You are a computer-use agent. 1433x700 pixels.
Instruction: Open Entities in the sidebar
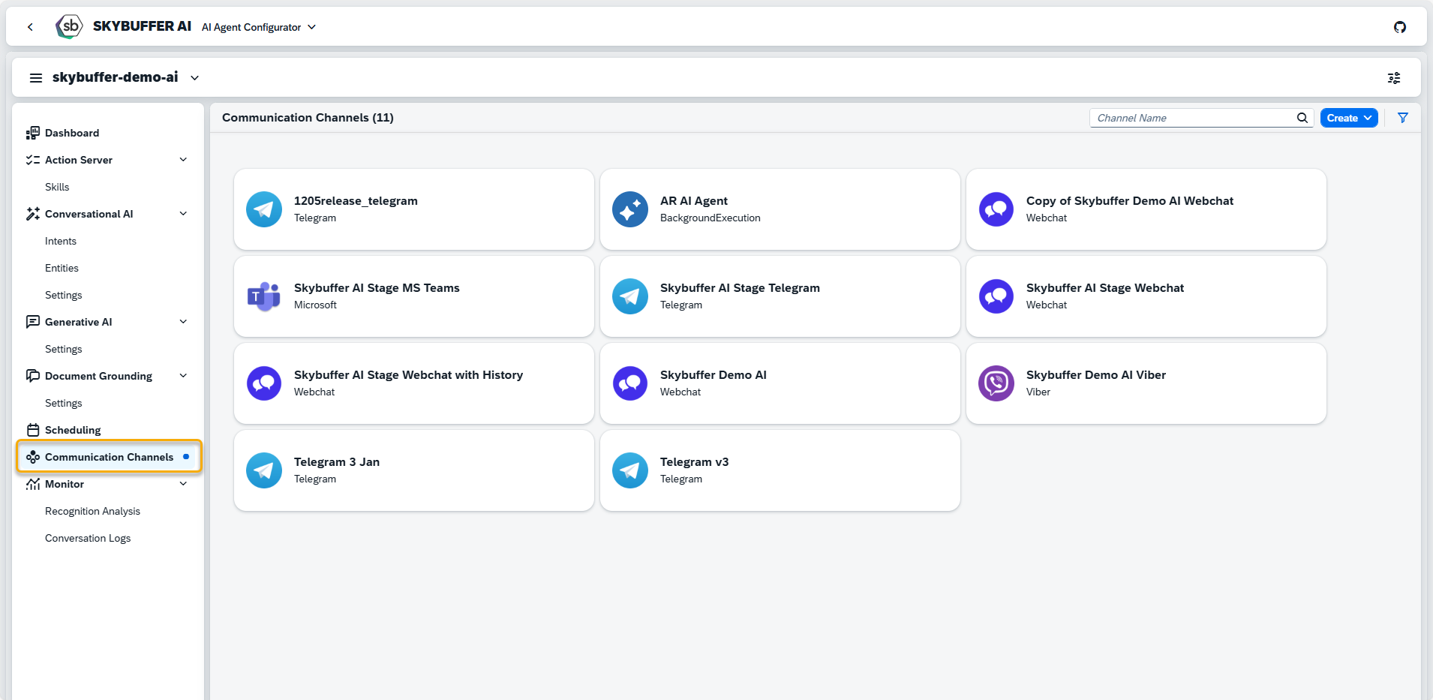pos(62,268)
